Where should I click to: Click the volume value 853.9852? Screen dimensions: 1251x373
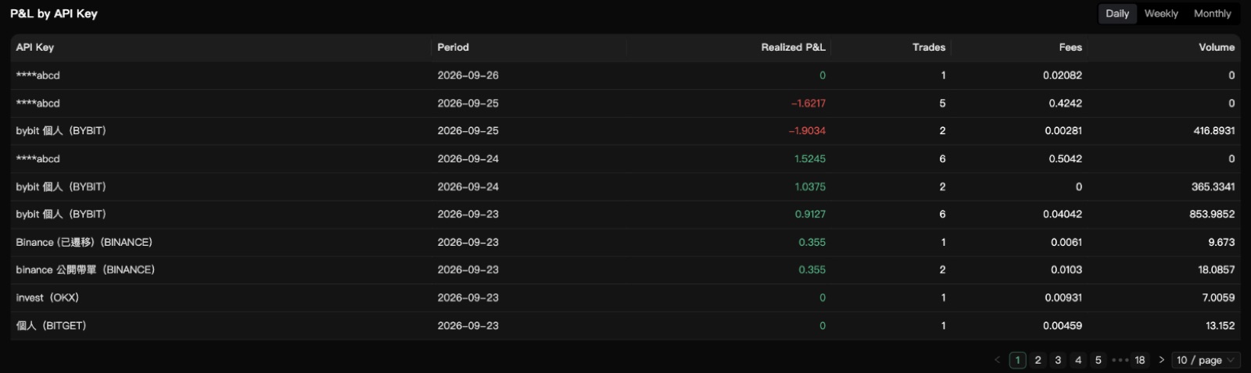point(1212,215)
